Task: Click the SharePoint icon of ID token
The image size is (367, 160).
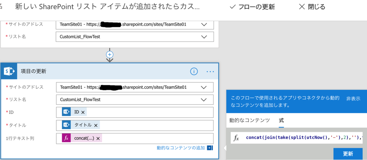Action: 66,112
